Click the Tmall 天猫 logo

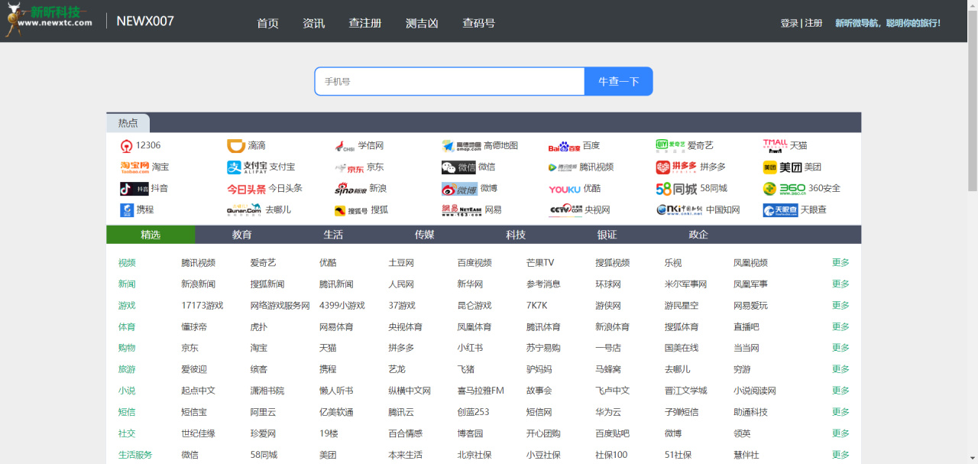[775, 145]
